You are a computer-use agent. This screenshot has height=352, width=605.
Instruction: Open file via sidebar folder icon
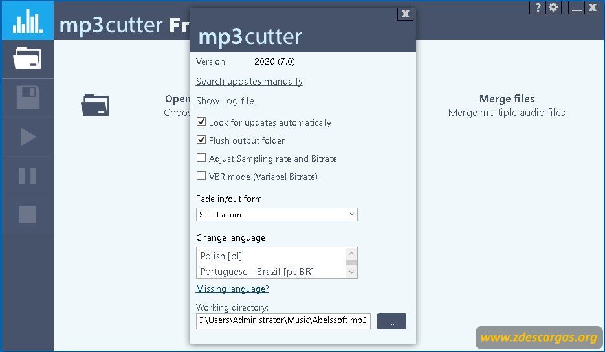tap(27, 58)
